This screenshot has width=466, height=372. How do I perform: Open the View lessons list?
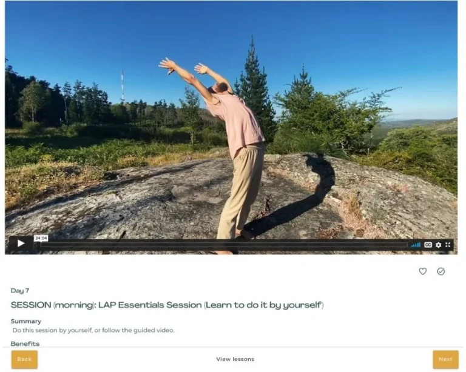click(x=235, y=359)
